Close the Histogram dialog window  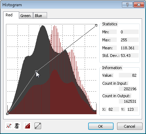139,5
